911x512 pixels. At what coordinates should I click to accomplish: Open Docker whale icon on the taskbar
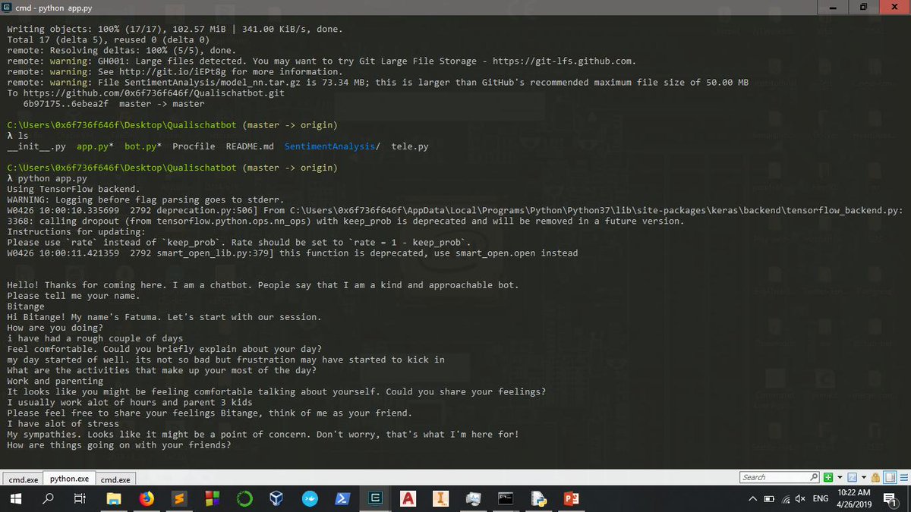310,498
